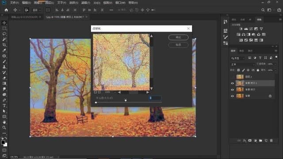Click the cell size input field
This screenshot has width=283, height=159.
point(155,98)
